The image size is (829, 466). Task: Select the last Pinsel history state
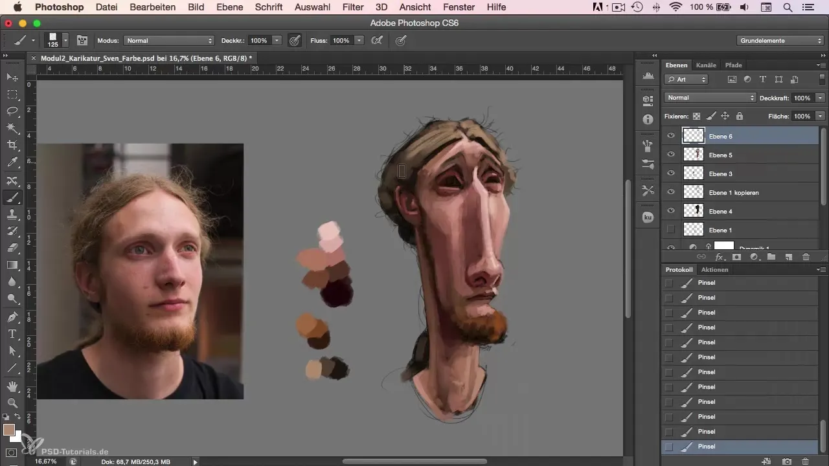pos(740,447)
